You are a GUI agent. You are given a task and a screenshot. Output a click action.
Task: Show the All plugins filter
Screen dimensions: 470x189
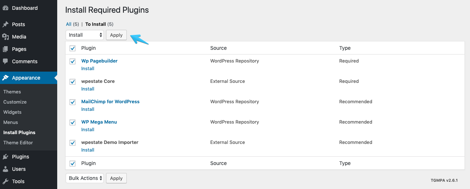68,24
